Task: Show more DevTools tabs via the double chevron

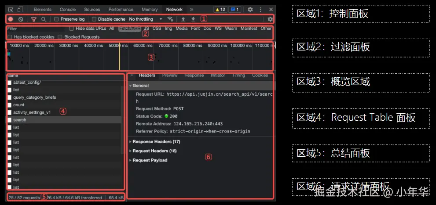Action: pos(191,9)
